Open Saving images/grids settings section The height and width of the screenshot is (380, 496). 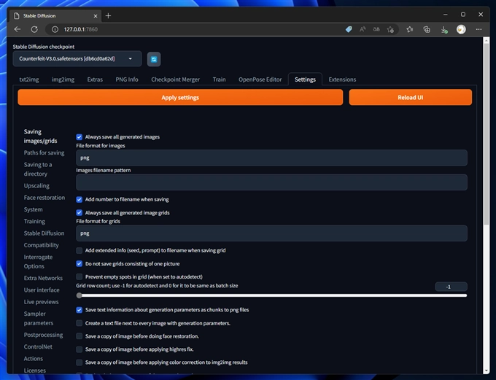point(41,136)
